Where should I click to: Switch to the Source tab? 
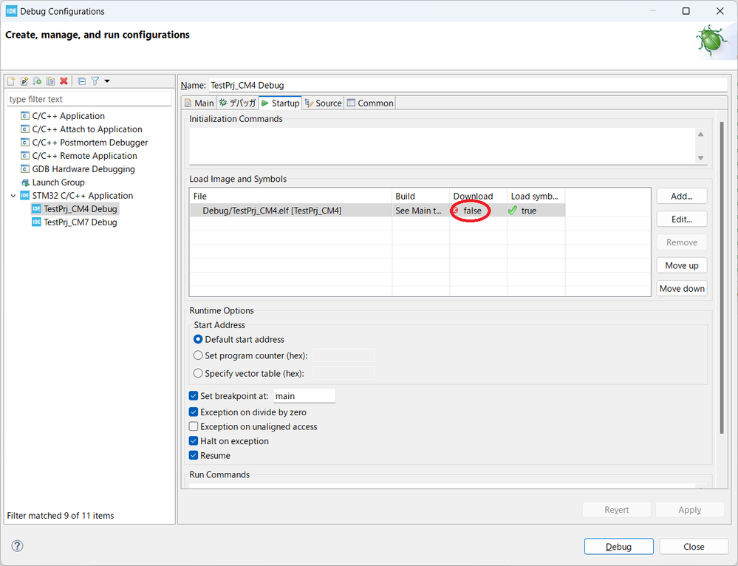[324, 103]
